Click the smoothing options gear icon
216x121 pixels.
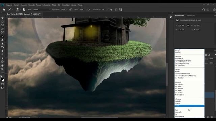tap(111, 10)
